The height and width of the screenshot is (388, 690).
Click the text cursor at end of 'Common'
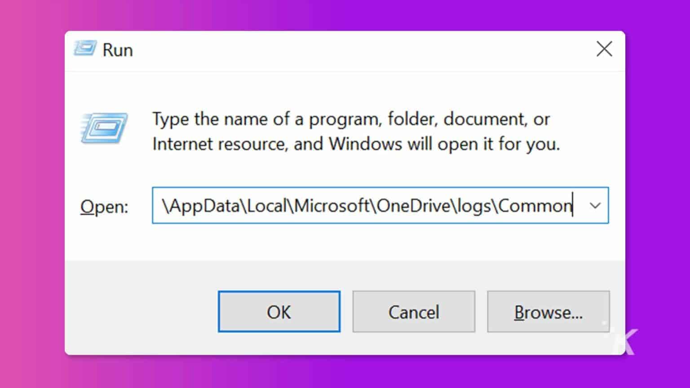[573, 206]
